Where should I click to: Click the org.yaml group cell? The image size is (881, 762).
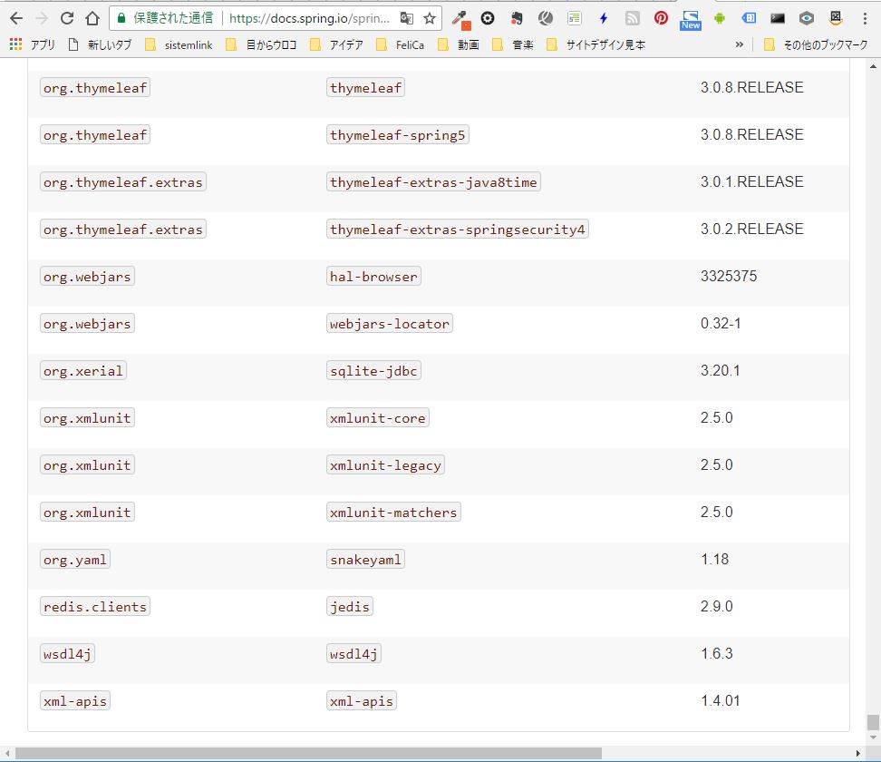click(74, 560)
